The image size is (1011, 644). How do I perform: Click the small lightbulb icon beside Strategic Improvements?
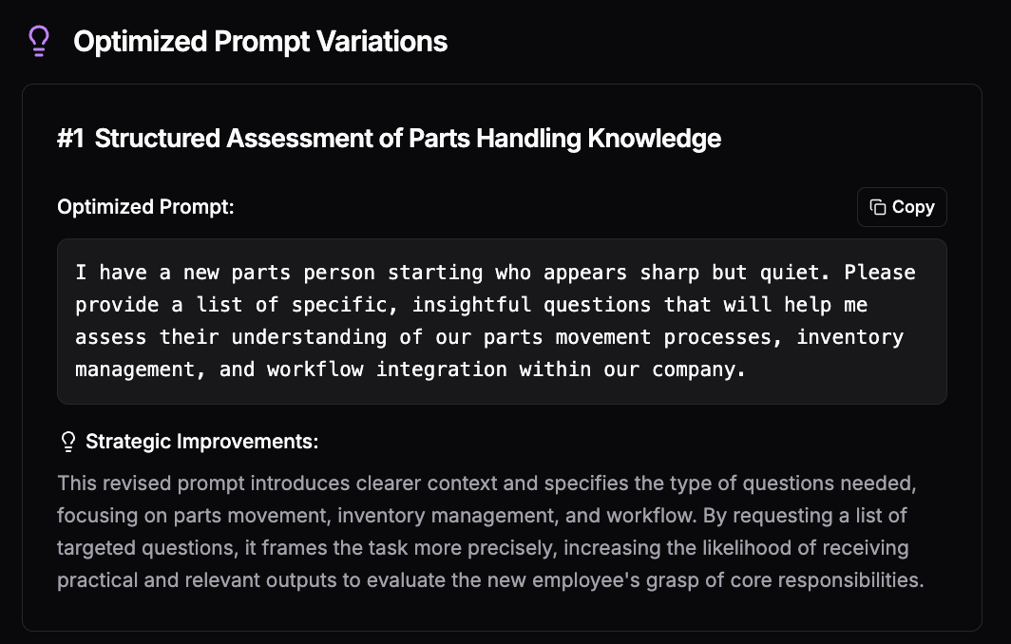tap(67, 442)
